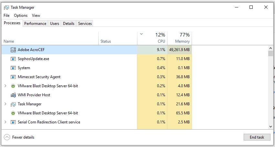Viewport: 275px width, 147px height.
Task: Click the 0.4% CPU cell
Action: click(x=152, y=68)
